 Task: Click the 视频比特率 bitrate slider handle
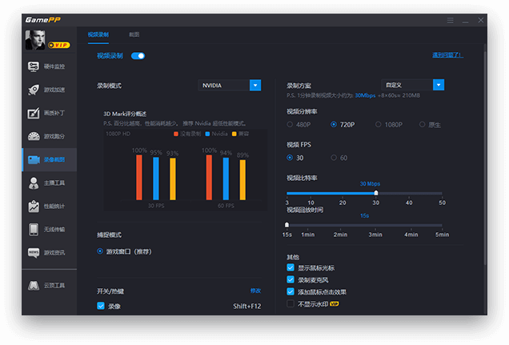point(376,193)
